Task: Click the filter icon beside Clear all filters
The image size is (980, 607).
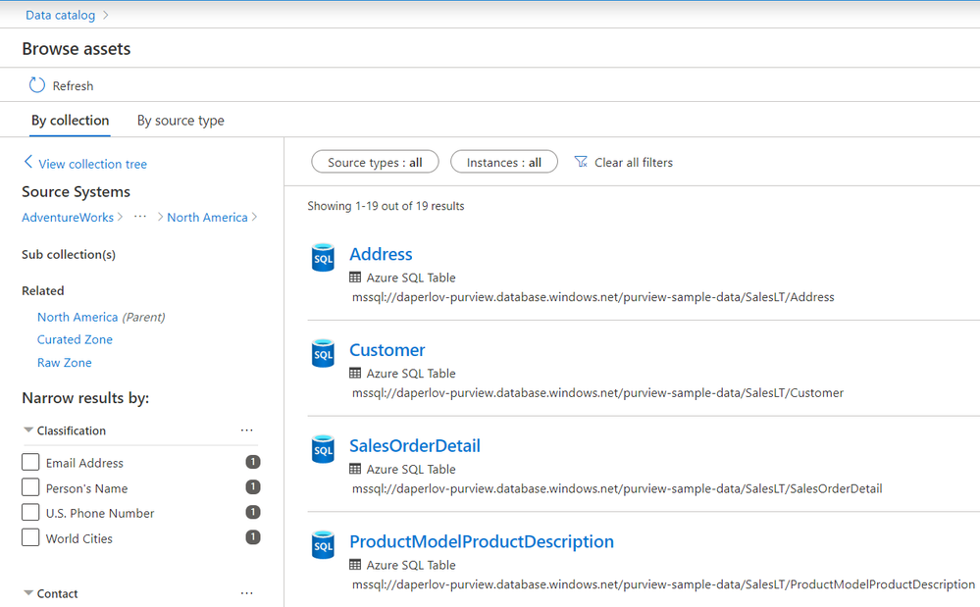Action: pos(581,162)
